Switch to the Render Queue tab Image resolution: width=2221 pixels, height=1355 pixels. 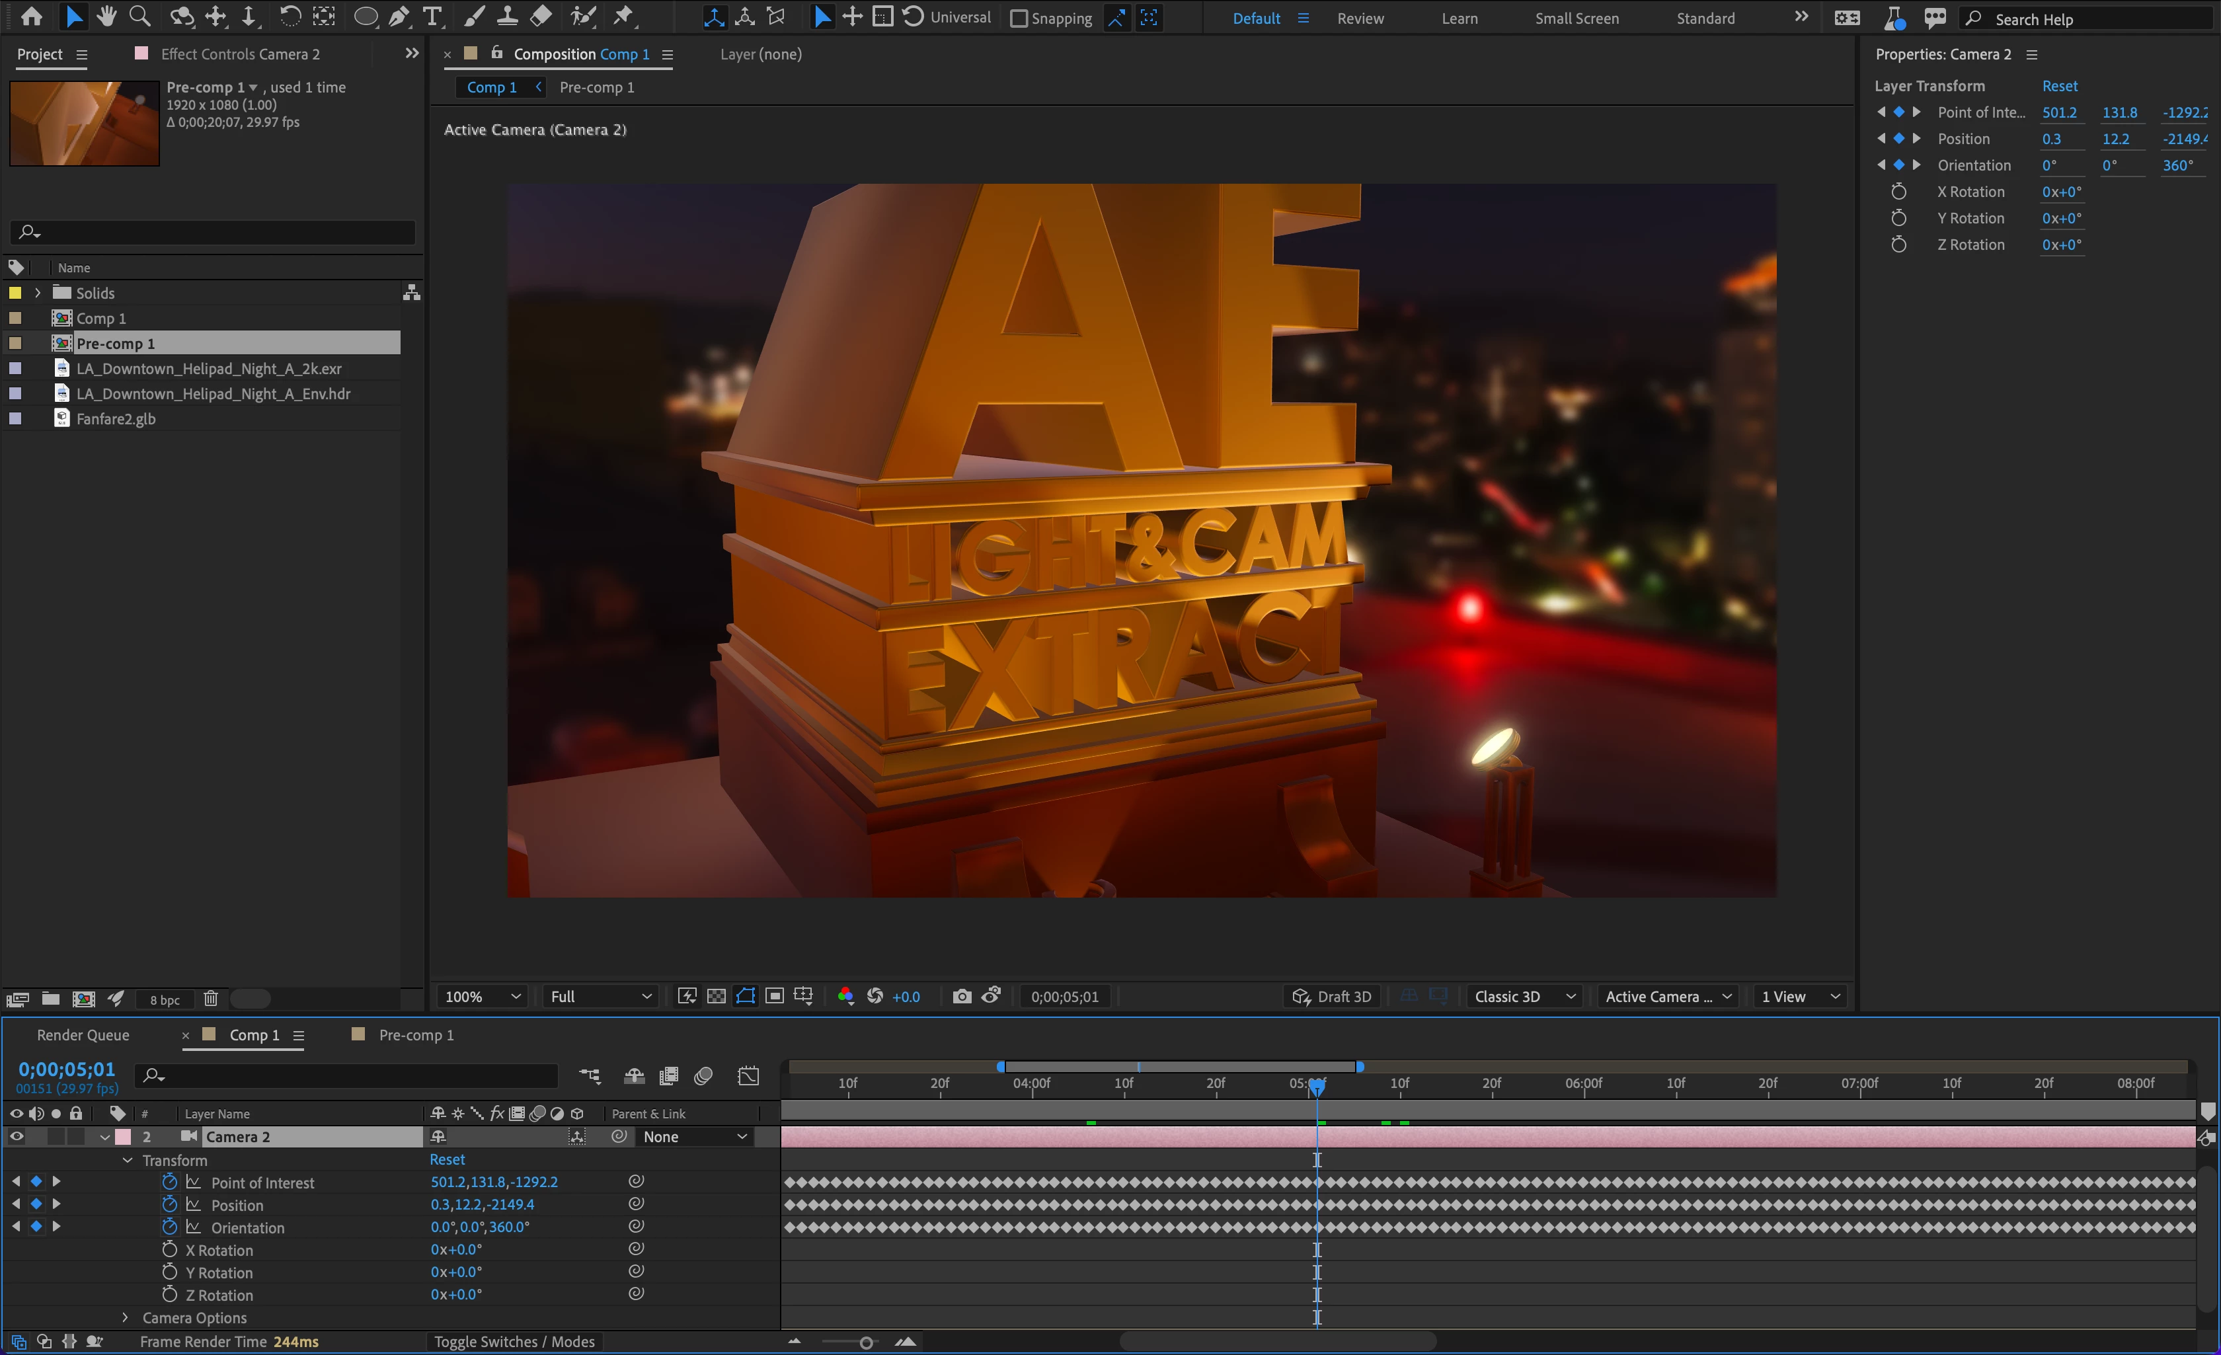(83, 1035)
